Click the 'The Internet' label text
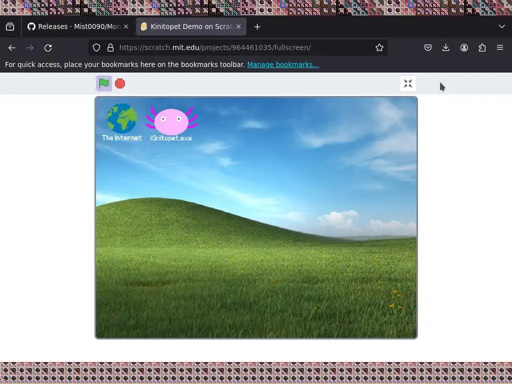The height and width of the screenshot is (384, 512). tap(122, 138)
